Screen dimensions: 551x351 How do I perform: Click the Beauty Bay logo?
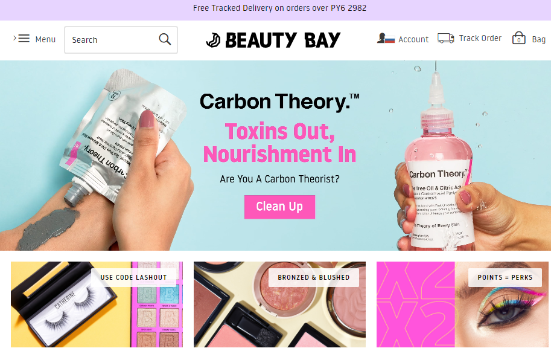tap(273, 40)
